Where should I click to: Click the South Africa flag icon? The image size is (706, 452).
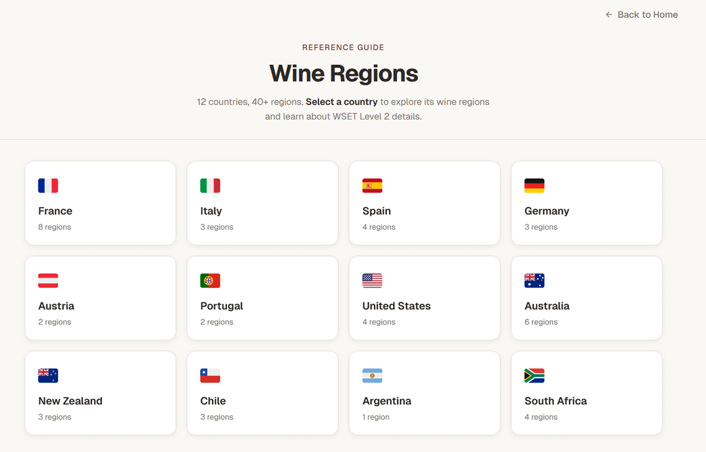pyautogui.click(x=534, y=376)
